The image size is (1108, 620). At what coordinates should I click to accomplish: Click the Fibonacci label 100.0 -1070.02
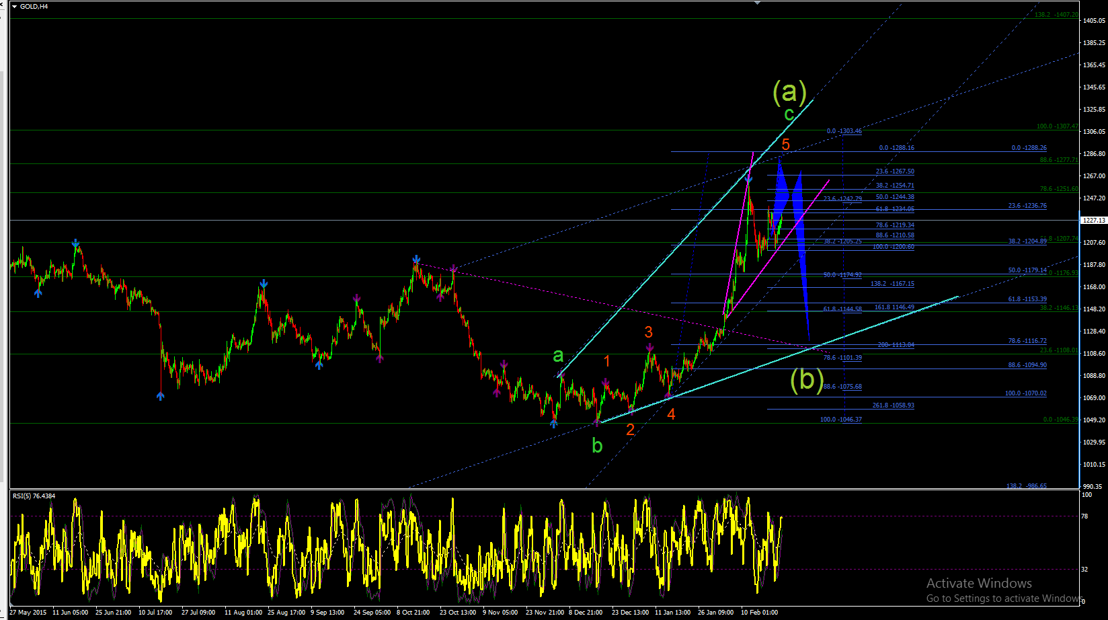[x=1026, y=393]
